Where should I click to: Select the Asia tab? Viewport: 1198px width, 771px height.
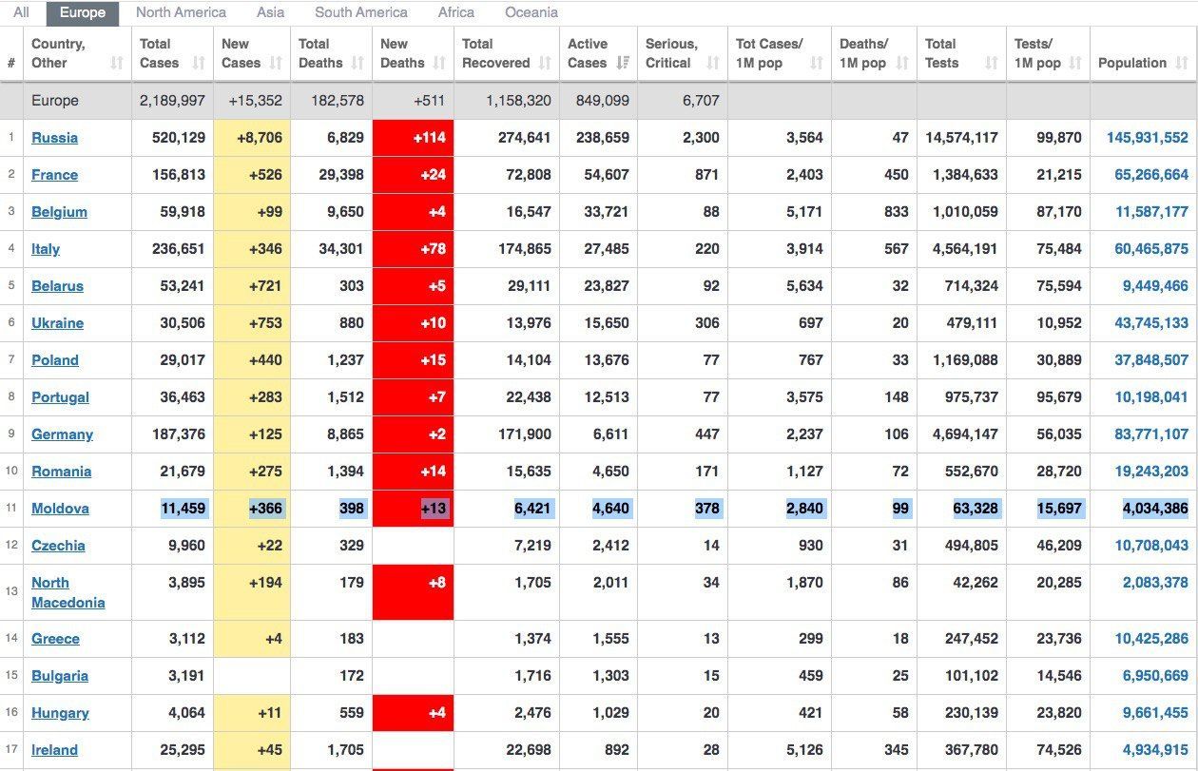pos(270,12)
